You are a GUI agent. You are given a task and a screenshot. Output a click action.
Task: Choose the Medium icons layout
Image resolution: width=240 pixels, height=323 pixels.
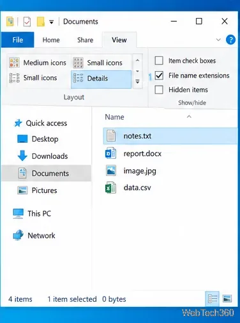[x=38, y=63]
